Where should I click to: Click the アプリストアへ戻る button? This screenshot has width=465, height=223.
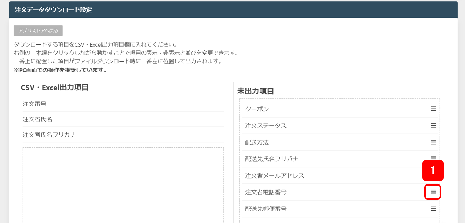pos(38,30)
